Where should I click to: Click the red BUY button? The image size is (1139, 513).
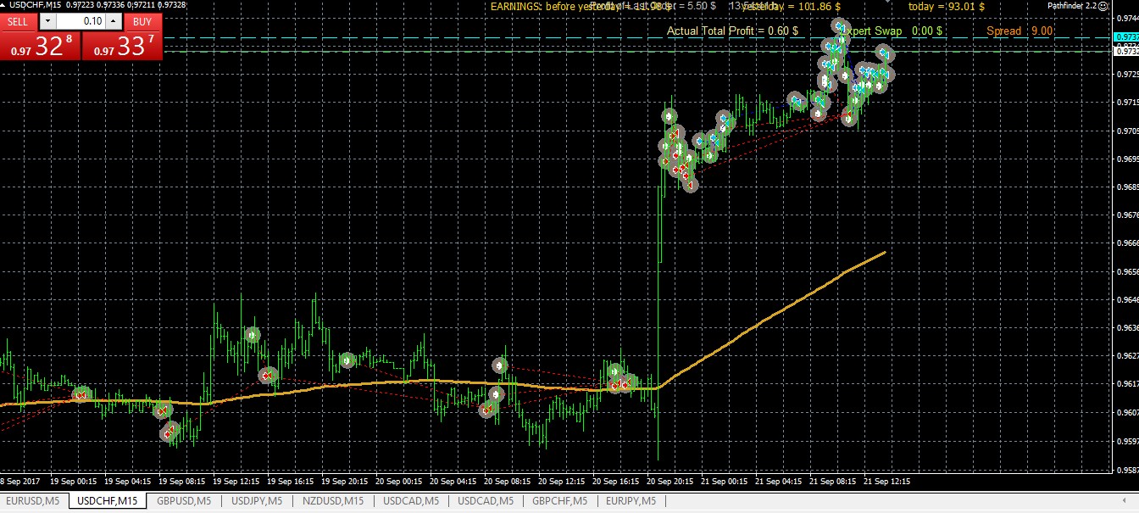click(143, 21)
